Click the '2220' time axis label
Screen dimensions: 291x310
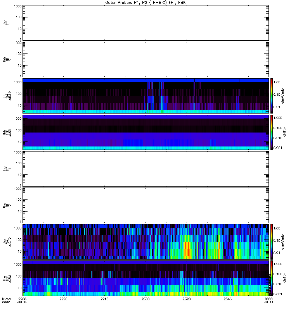click(x=63, y=299)
